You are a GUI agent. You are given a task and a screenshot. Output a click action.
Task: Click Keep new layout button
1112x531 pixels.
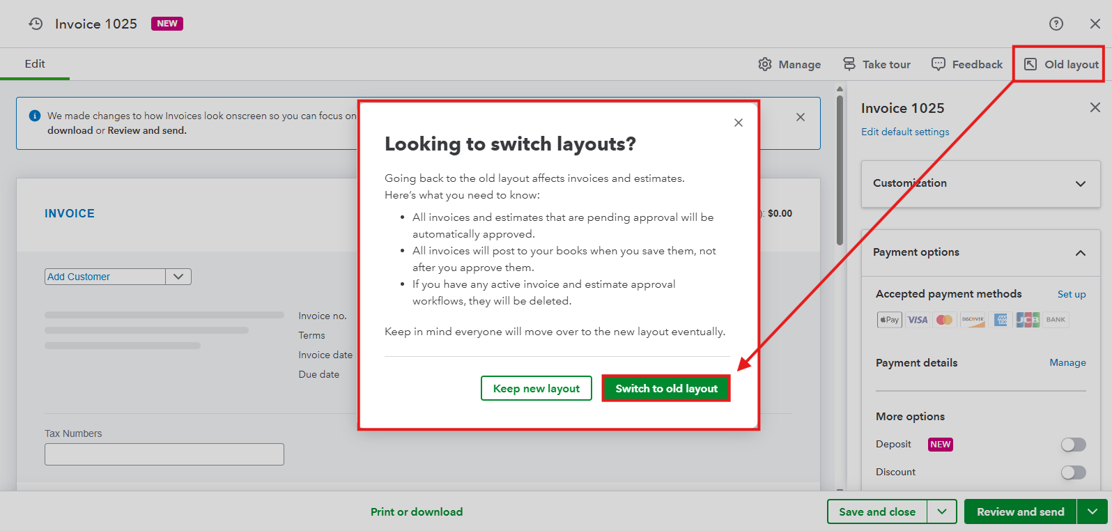pos(536,388)
